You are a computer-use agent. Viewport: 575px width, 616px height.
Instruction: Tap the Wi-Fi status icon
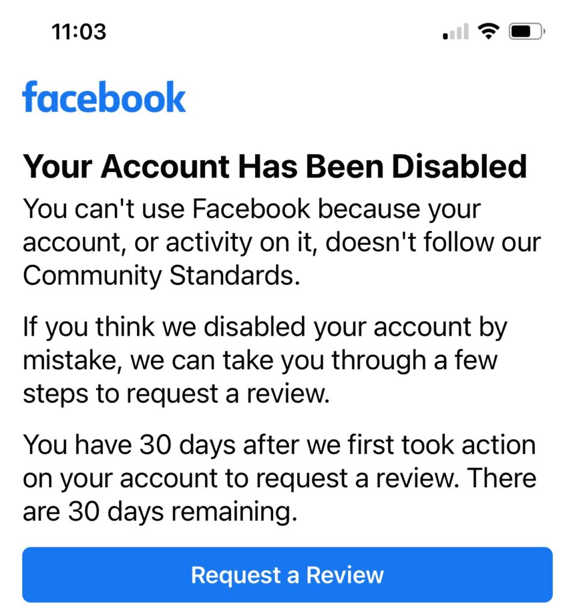489,31
